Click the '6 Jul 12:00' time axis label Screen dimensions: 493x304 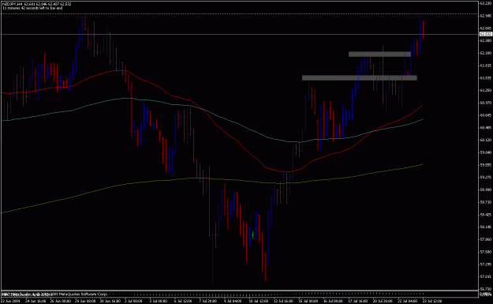tap(184, 301)
